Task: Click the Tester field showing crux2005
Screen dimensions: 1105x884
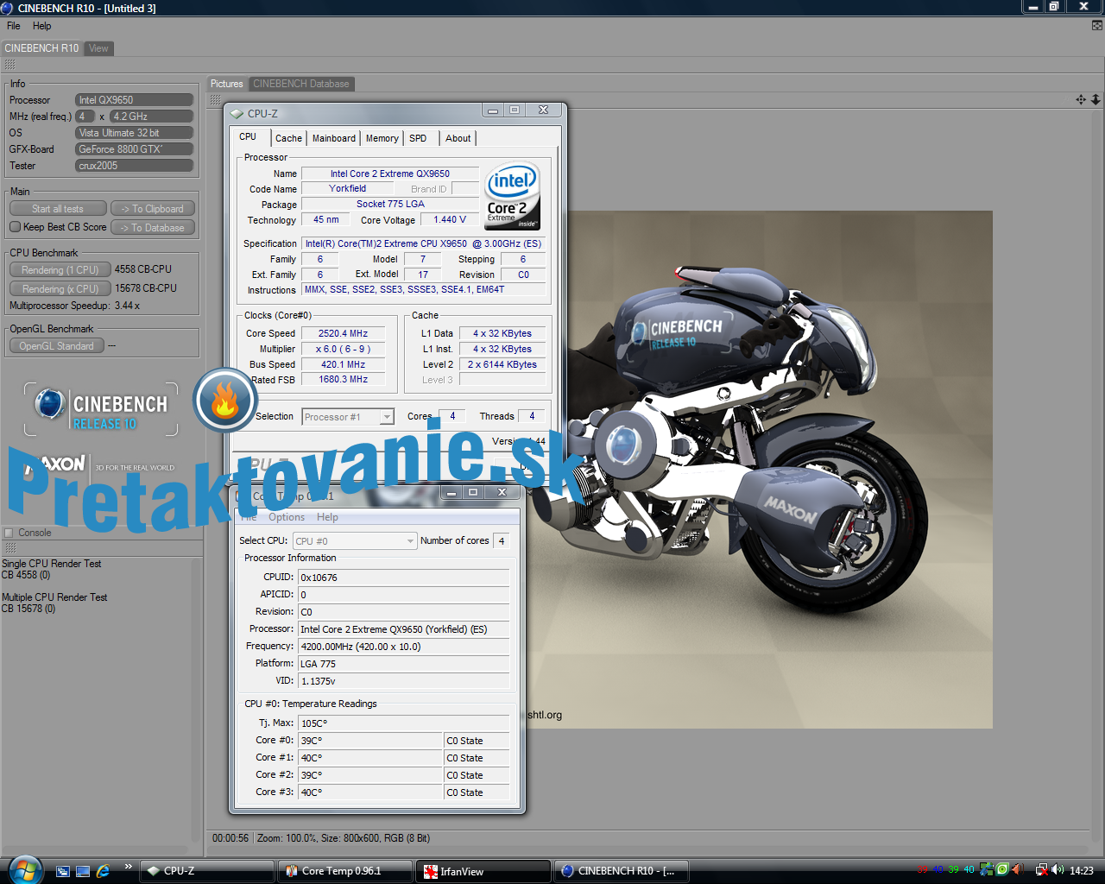Action: 134,166
